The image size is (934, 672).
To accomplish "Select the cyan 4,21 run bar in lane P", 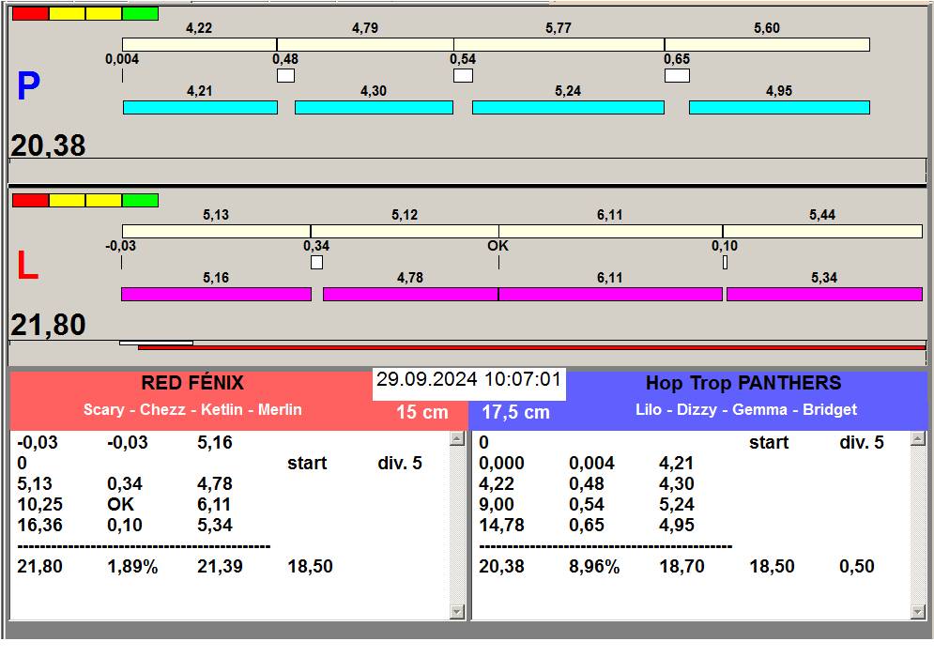I will click(200, 108).
